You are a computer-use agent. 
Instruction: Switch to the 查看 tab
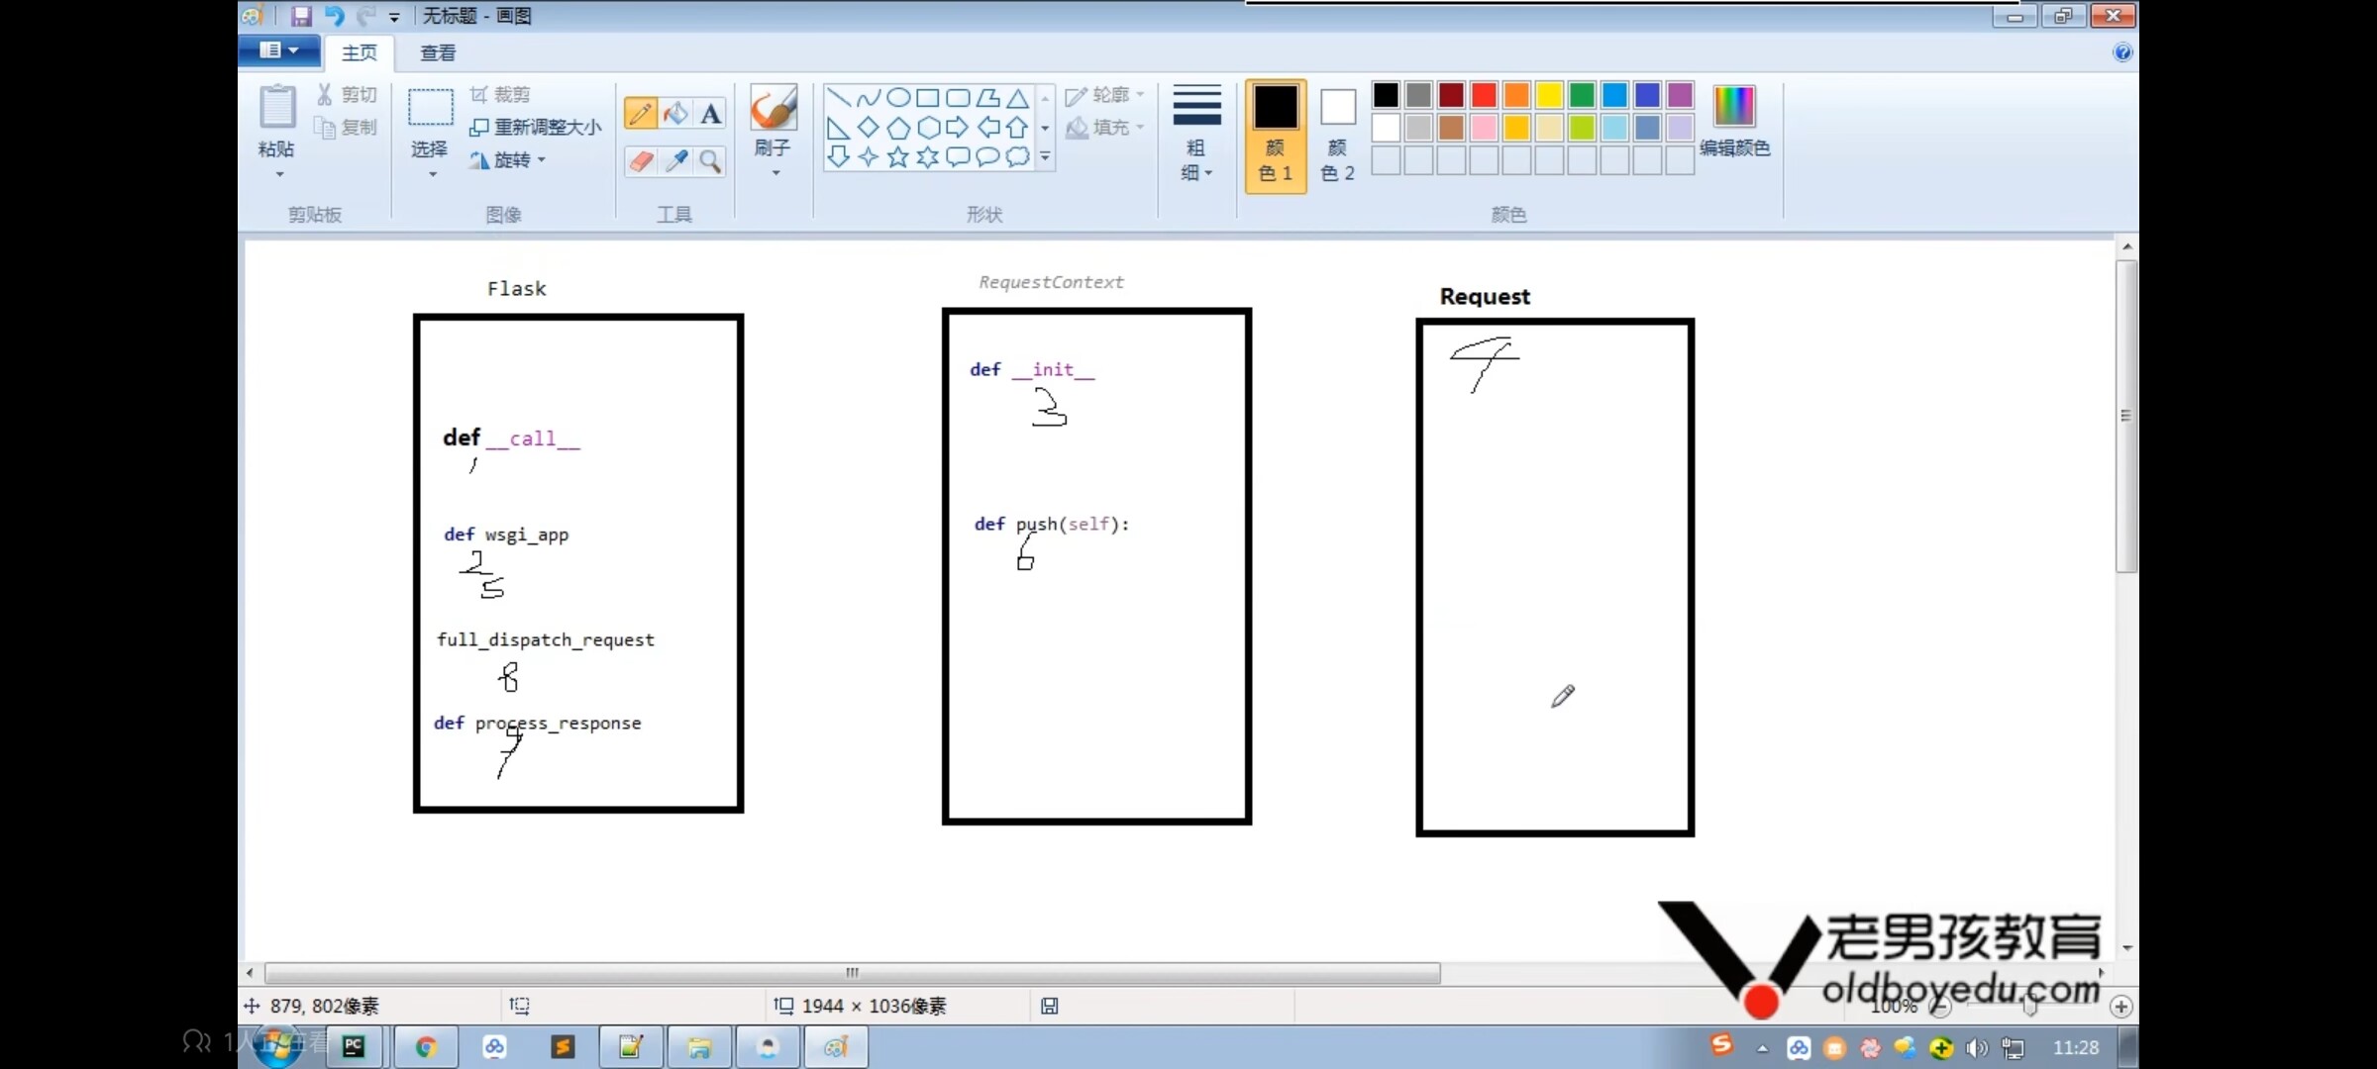pyautogui.click(x=438, y=52)
